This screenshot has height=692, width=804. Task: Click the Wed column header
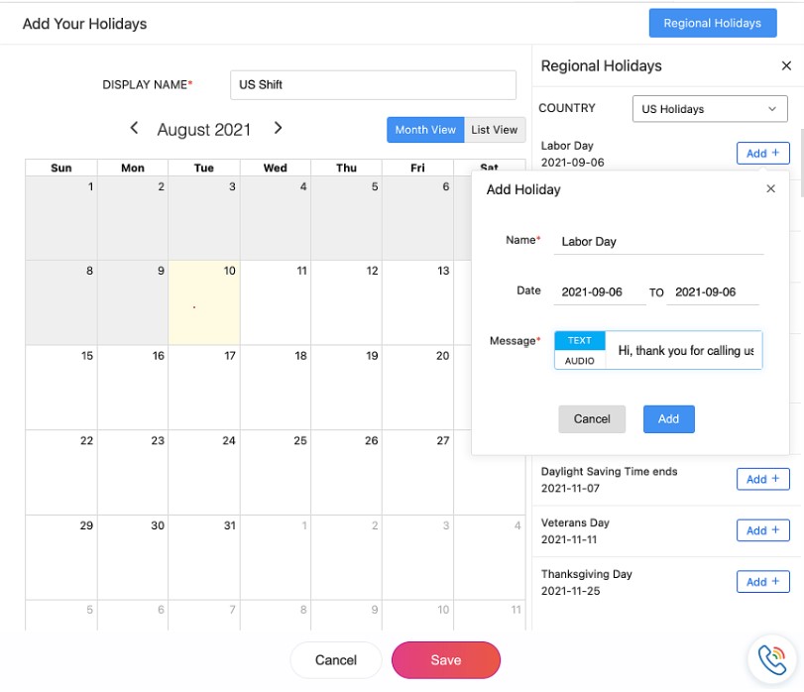276,168
